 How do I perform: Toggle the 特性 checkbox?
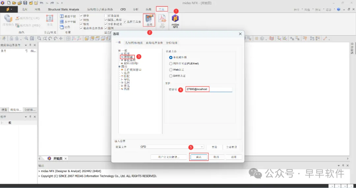tap(81, 20)
